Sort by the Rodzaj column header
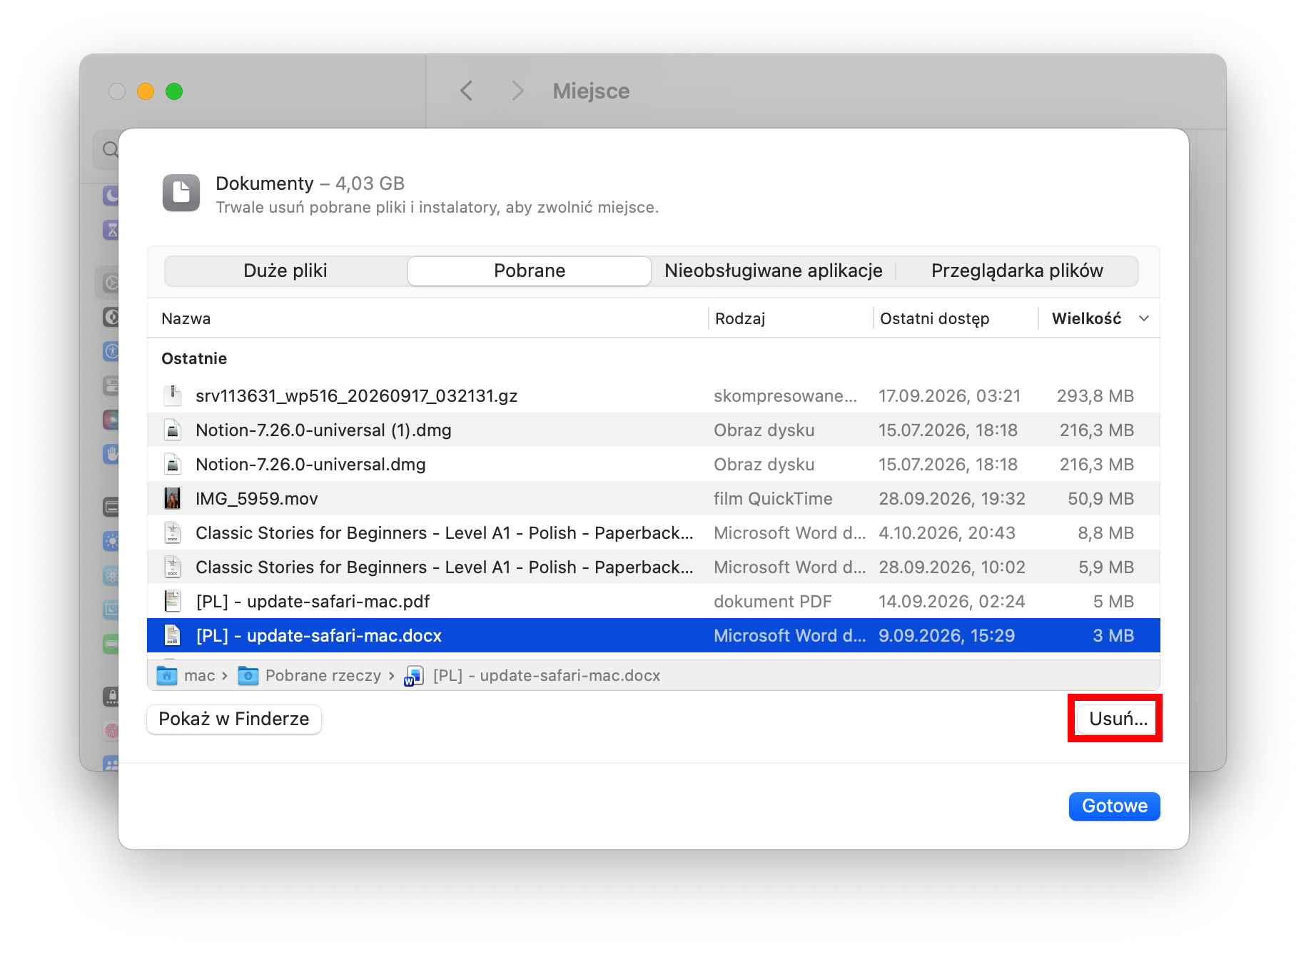The image size is (1306, 955). tap(740, 318)
